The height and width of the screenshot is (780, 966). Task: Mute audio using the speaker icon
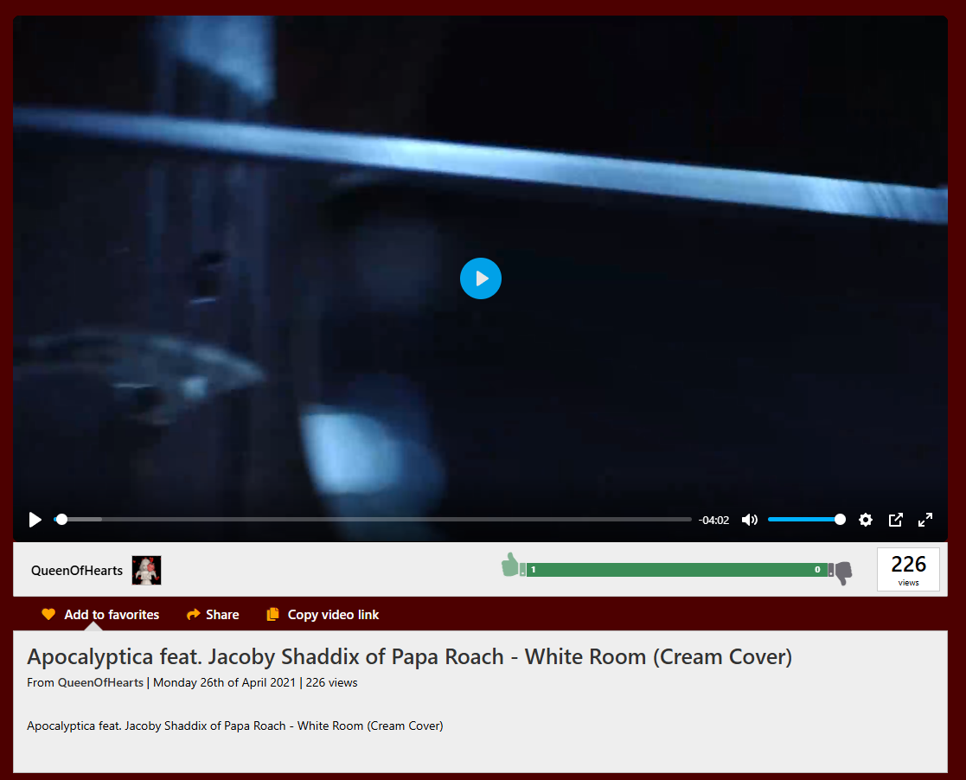point(749,520)
